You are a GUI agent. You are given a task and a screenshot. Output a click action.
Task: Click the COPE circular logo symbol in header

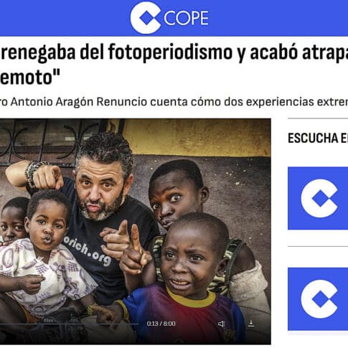pyautogui.click(x=146, y=18)
